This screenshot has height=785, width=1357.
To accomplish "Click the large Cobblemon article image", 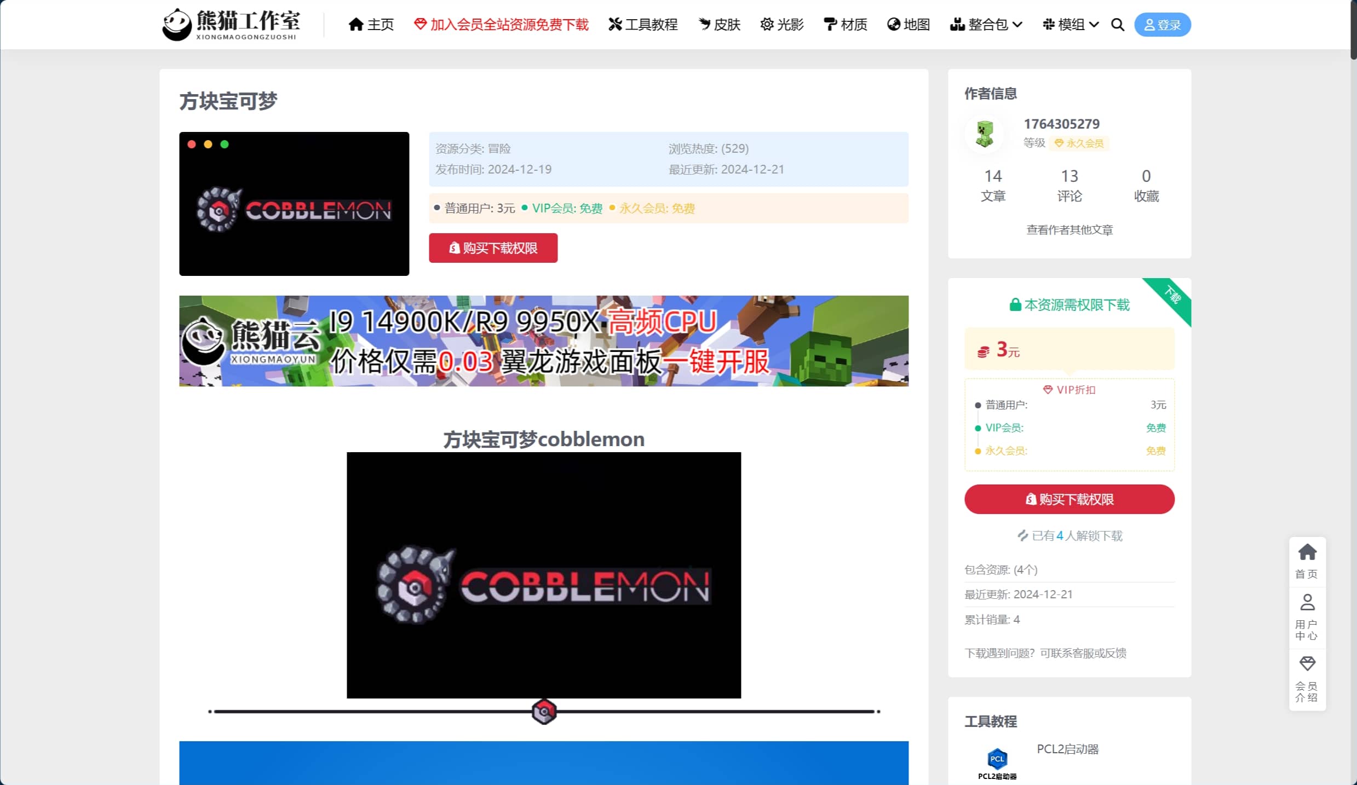I will 544,575.
